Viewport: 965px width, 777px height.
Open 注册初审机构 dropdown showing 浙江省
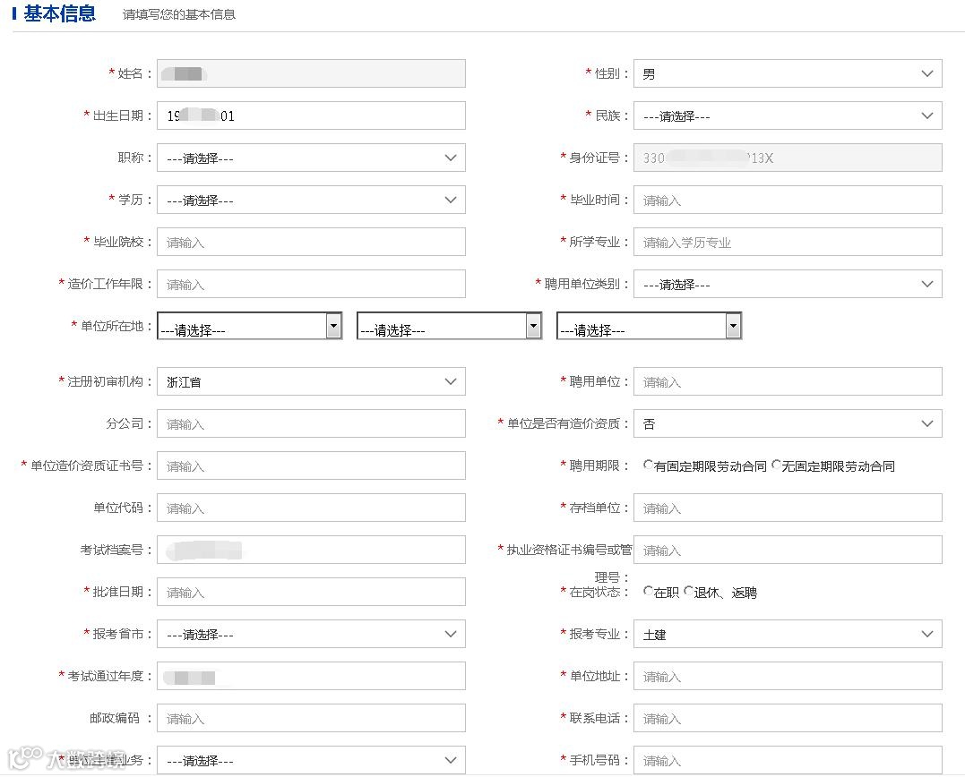[311, 381]
